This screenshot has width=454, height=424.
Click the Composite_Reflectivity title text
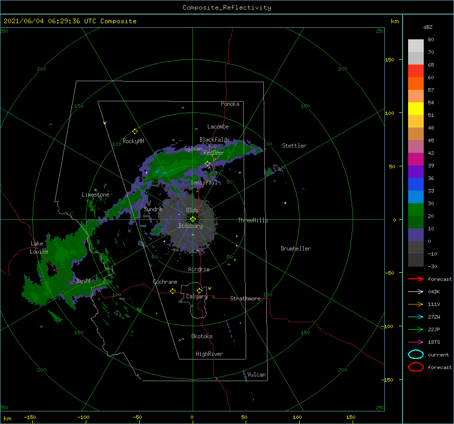click(226, 8)
